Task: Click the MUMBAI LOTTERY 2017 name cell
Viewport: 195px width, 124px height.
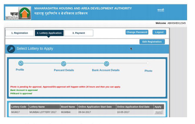Action: click(44, 112)
